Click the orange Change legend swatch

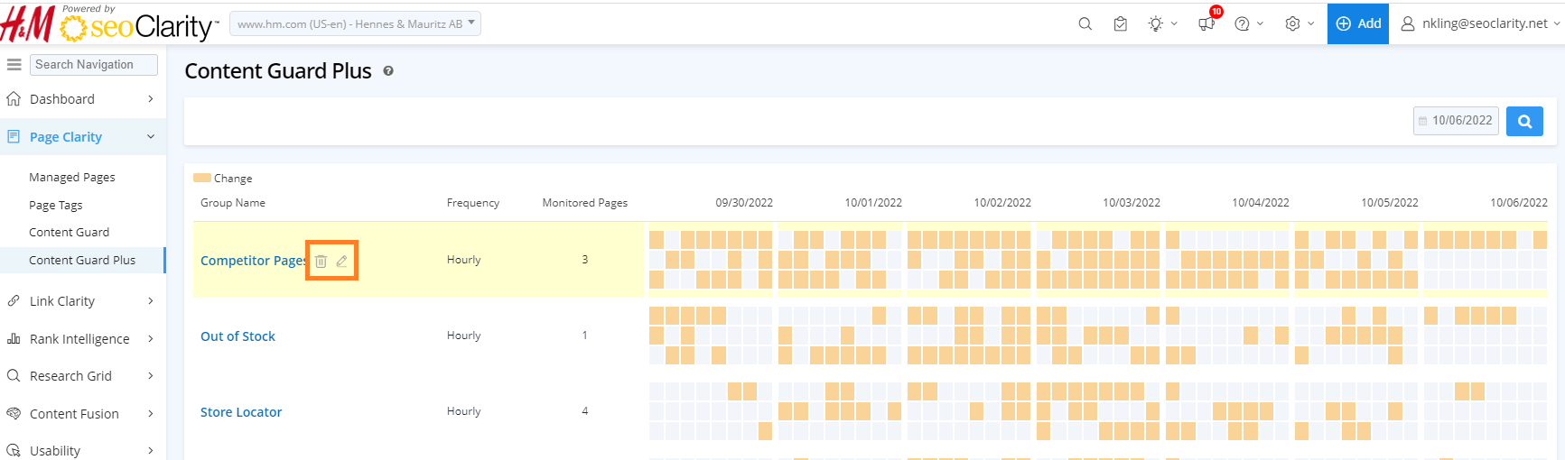202,179
